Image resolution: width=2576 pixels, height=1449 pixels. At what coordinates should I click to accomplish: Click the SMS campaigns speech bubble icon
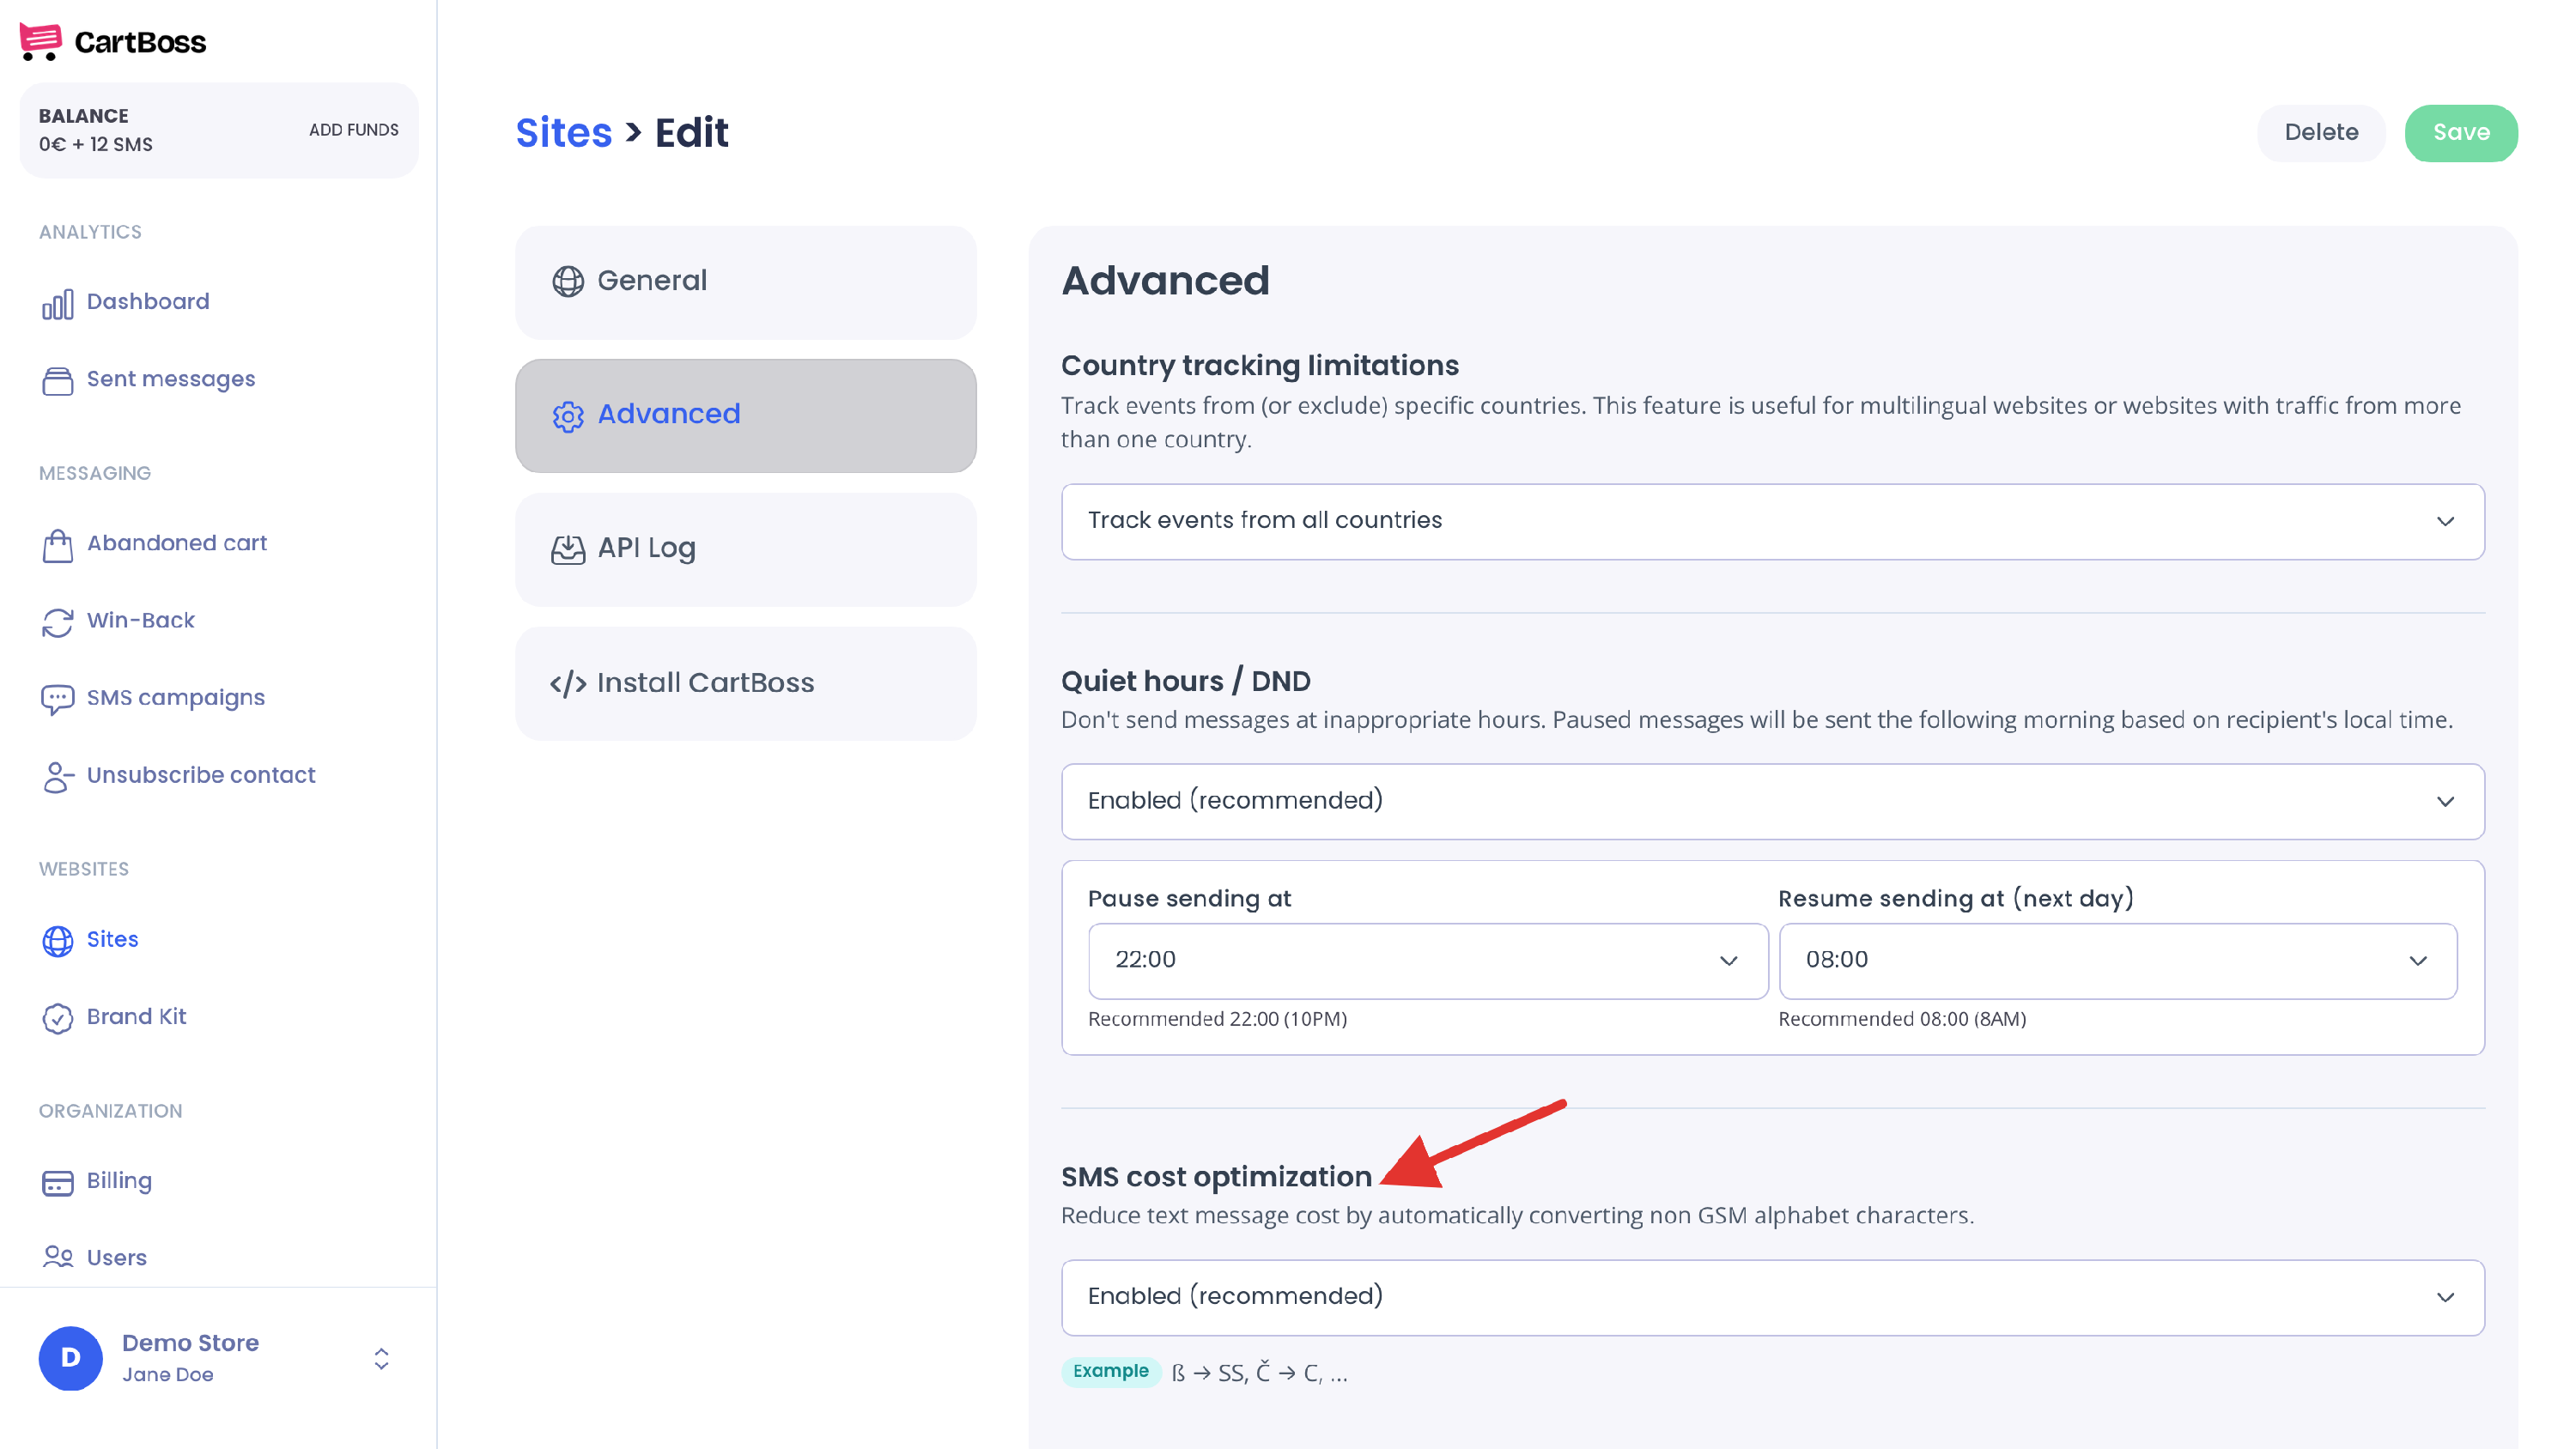coord(58,700)
